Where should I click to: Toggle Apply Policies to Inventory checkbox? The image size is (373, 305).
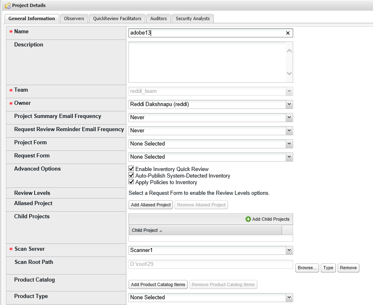pos(131,182)
